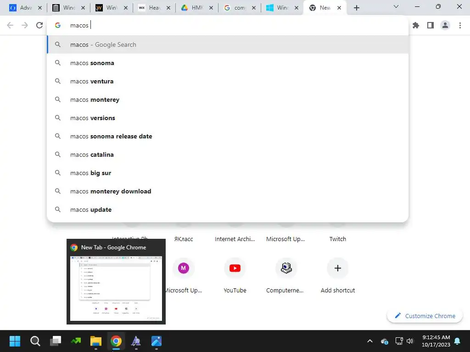Close the Adva tab
The image size is (470, 352).
tap(39, 8)
